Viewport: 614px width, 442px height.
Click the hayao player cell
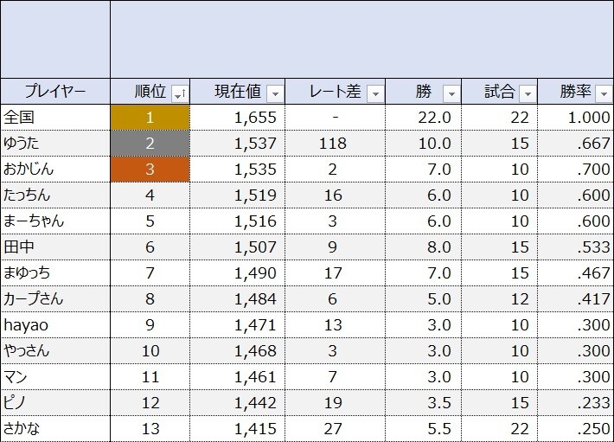pos(55,325)
